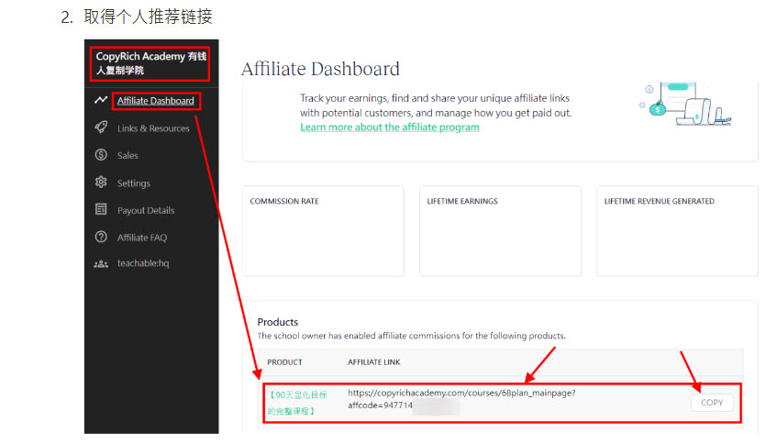Viewport: 766px width, 444px height.
Task: Select the copyrichacademy.com affiliate URL text
Action: [x=461, y=399]
